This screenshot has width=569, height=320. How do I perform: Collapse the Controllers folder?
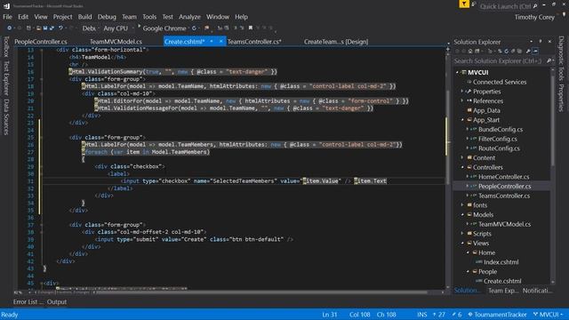[x=462, y=167]
